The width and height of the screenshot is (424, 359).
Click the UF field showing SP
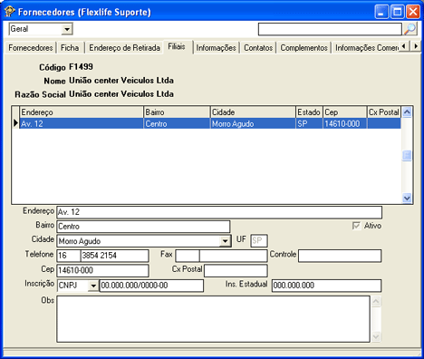(x=259, y=241)
